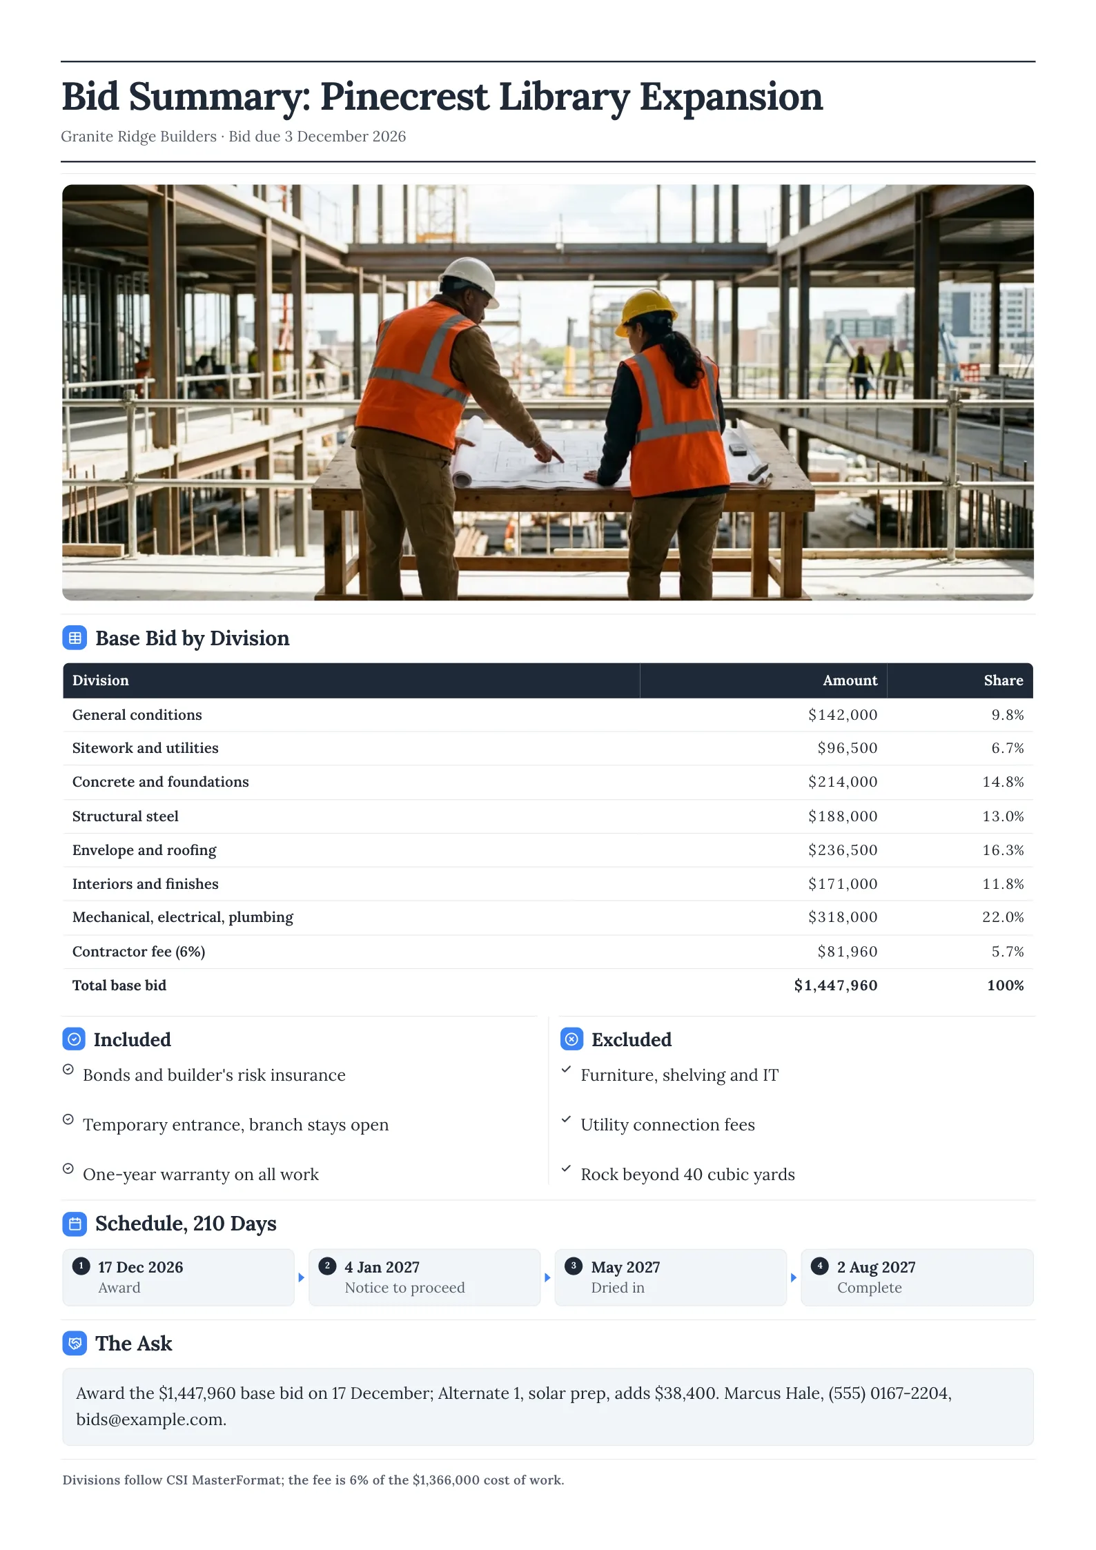Viewport: 1096px width, 1550px height.
Task: Click the $81,960 Contractor fee amount
Action: point(848,952)
